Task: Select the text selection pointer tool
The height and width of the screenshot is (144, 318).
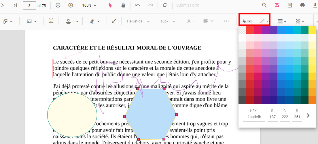Action: coord(110,5)
